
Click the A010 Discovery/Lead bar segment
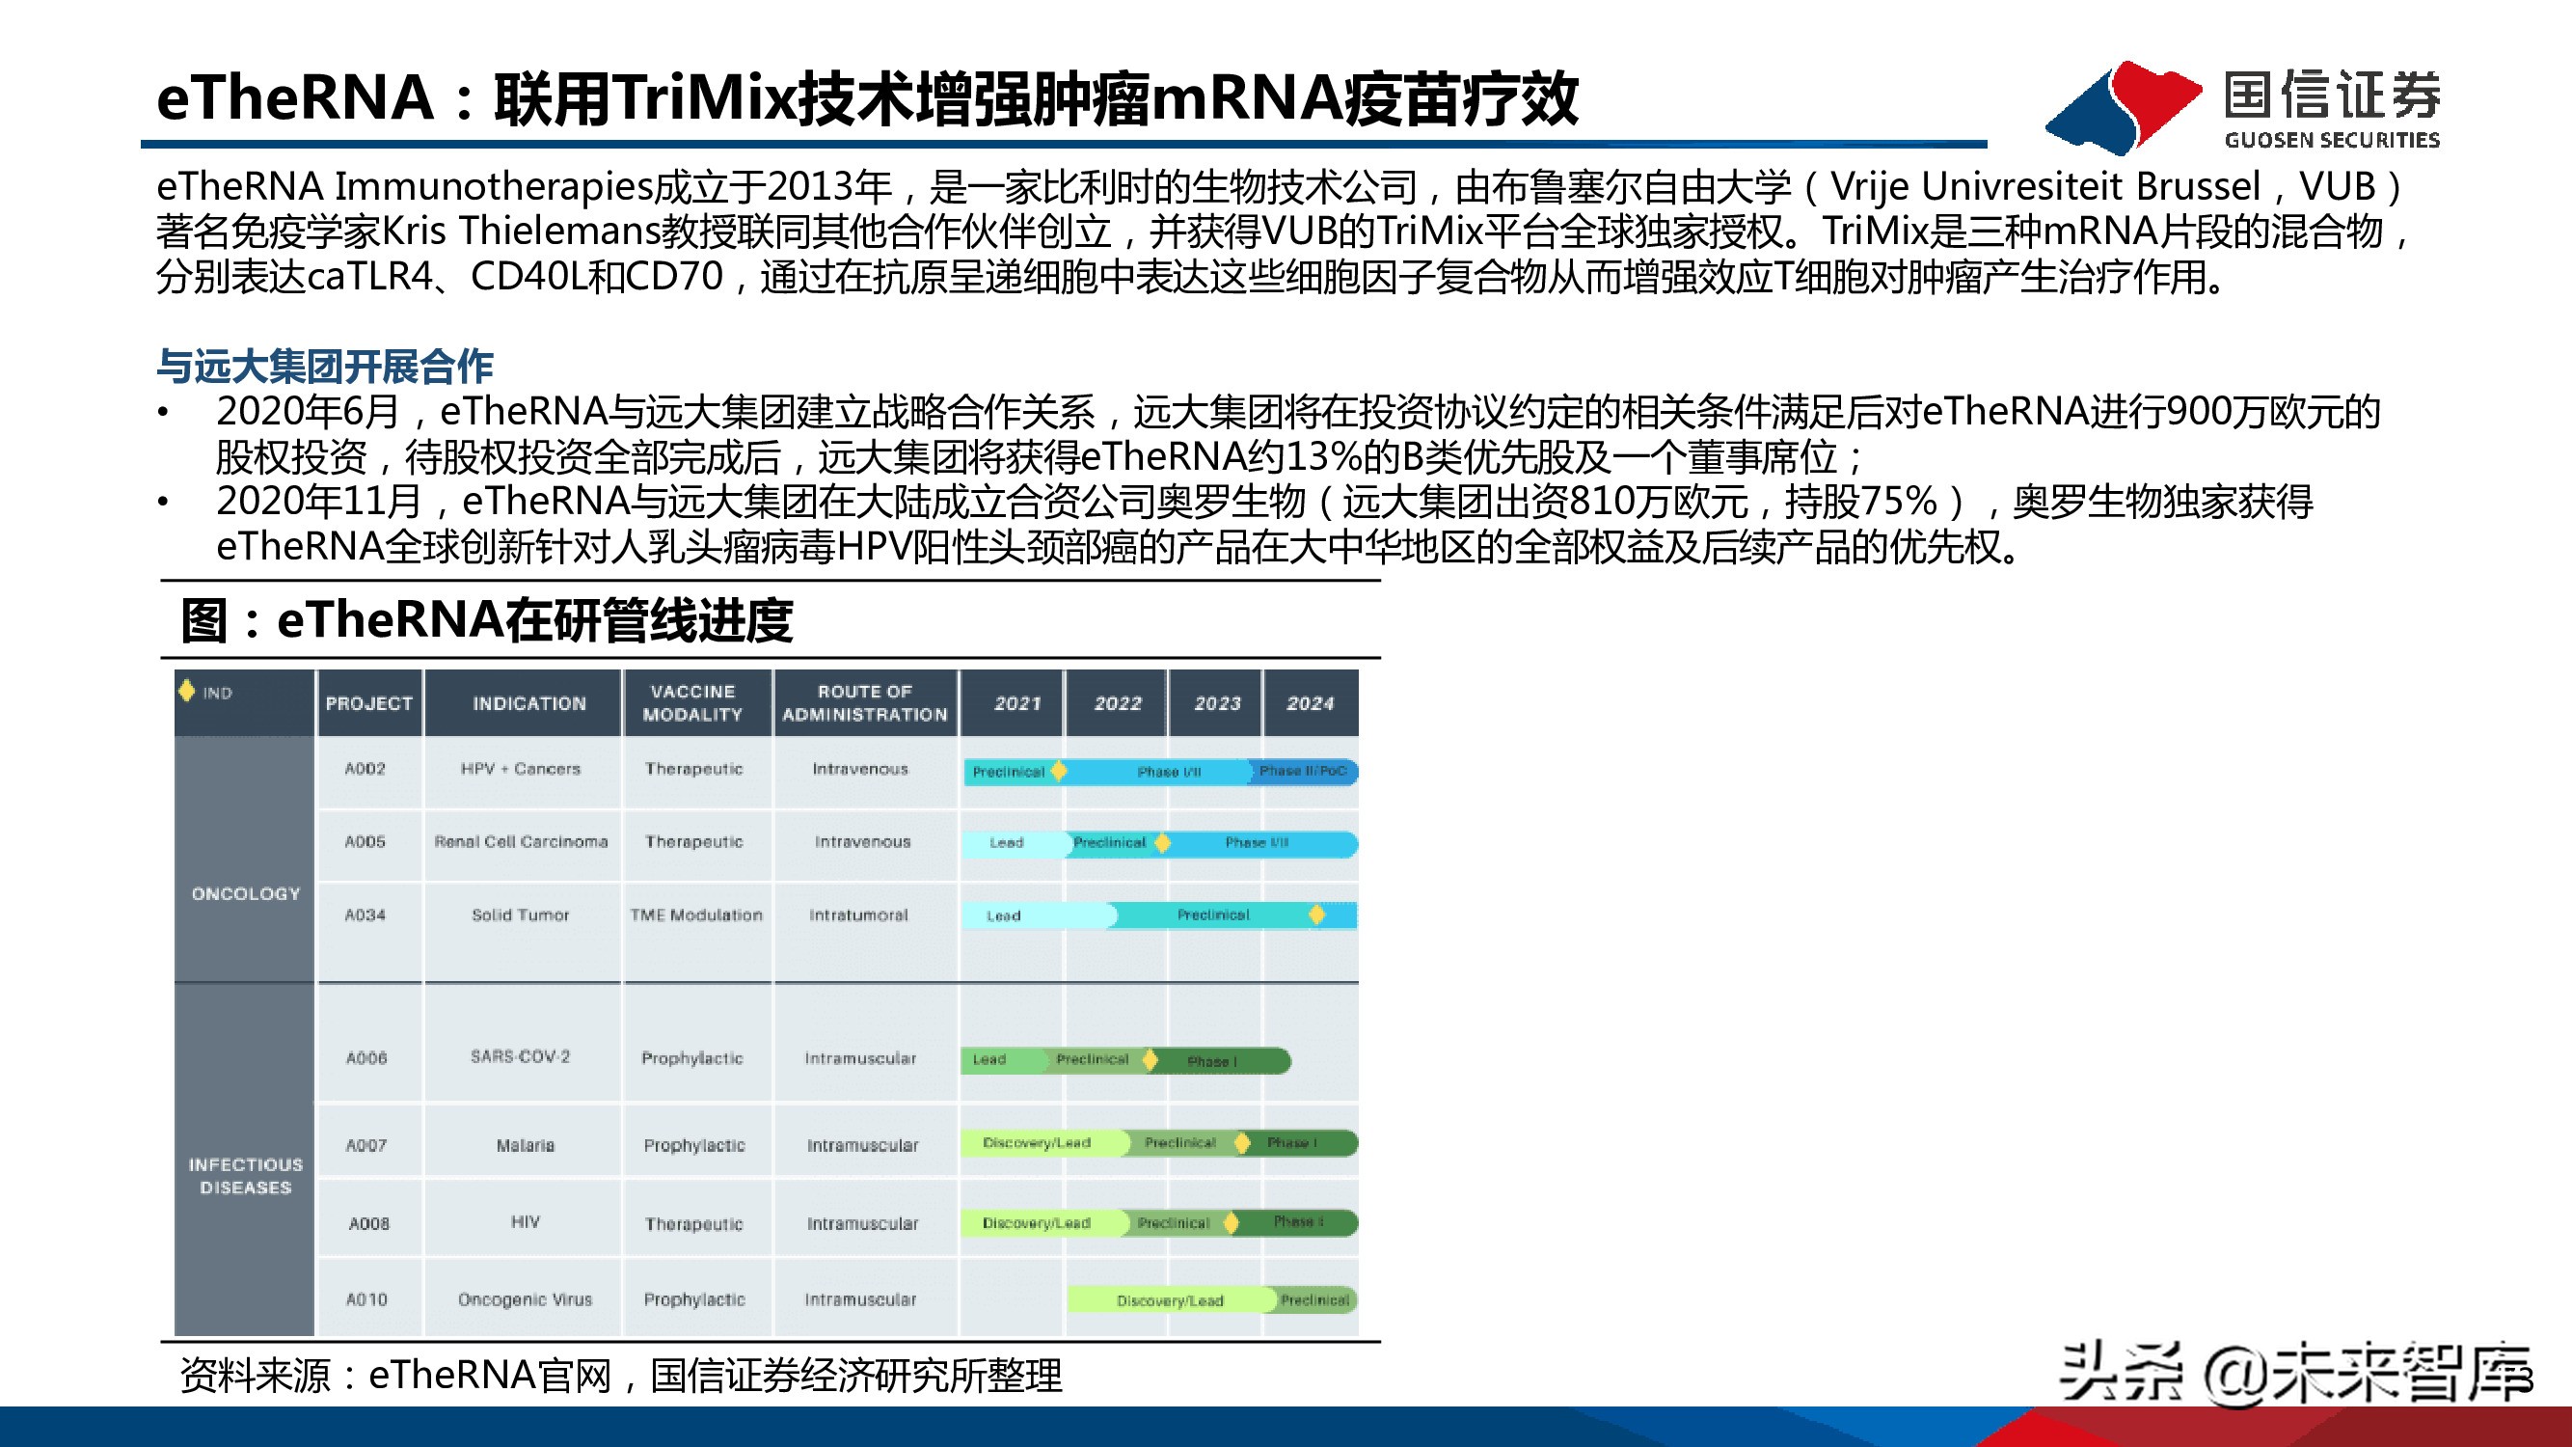tap(1170, 1300)
